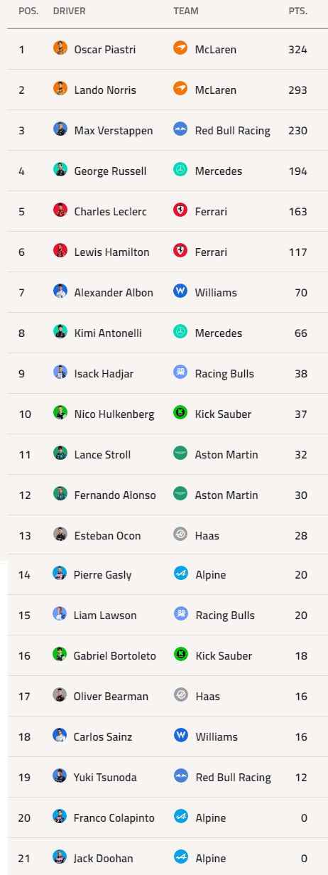The width and height of the screenshot is (328, 875).
Task: Open Lewis Hamilton driver name link
Action: 111,252
